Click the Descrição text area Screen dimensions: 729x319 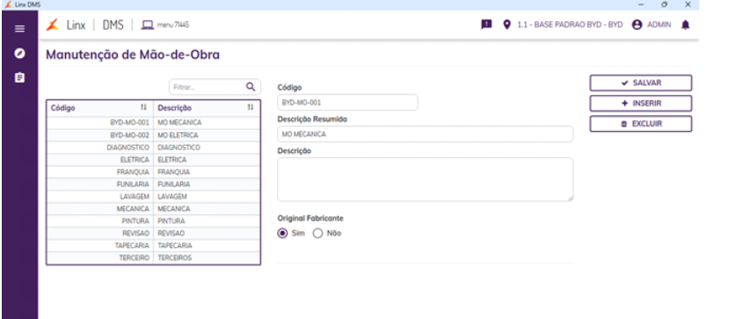click(425, 179)
